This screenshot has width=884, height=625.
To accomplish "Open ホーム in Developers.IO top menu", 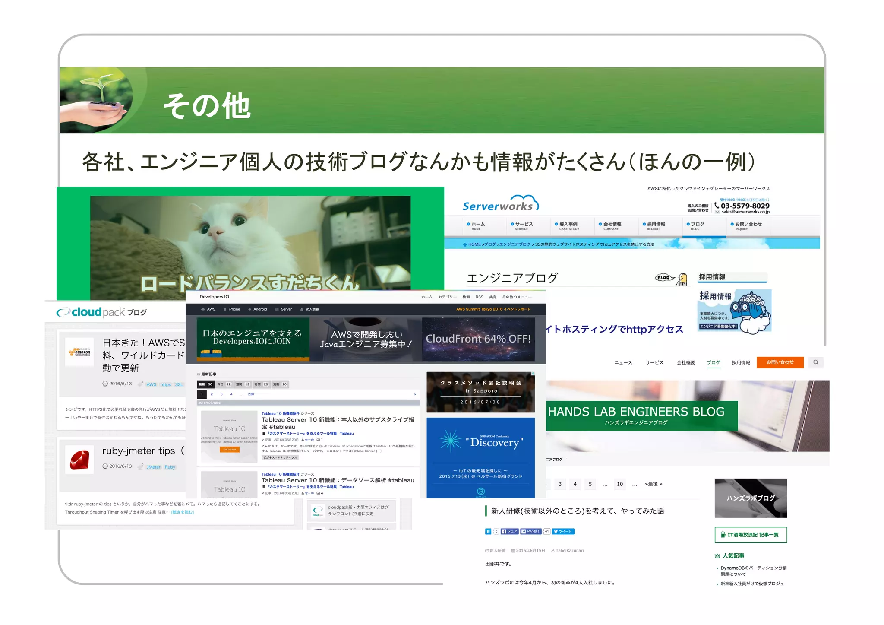I will [x=426, y=297].
